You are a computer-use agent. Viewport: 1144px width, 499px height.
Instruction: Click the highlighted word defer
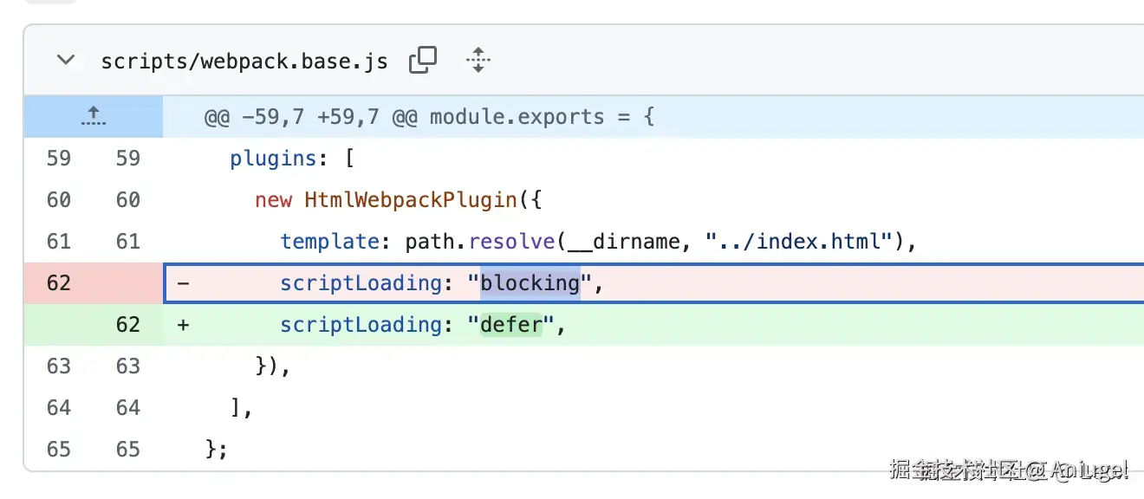tap(511, 325)
